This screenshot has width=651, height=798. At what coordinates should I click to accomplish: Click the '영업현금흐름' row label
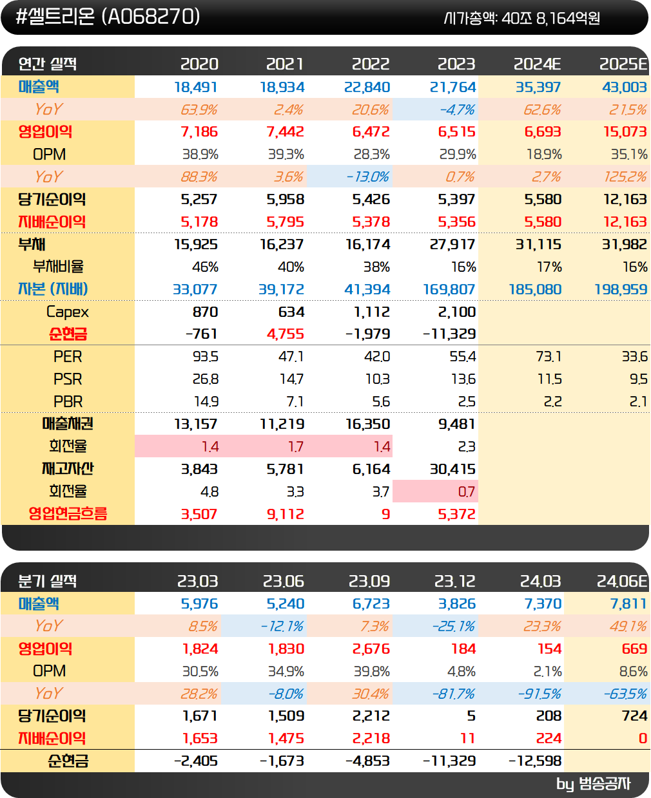tap(68, 513)
